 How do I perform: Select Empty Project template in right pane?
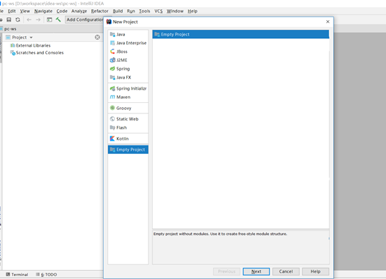[x=240, y=34]
